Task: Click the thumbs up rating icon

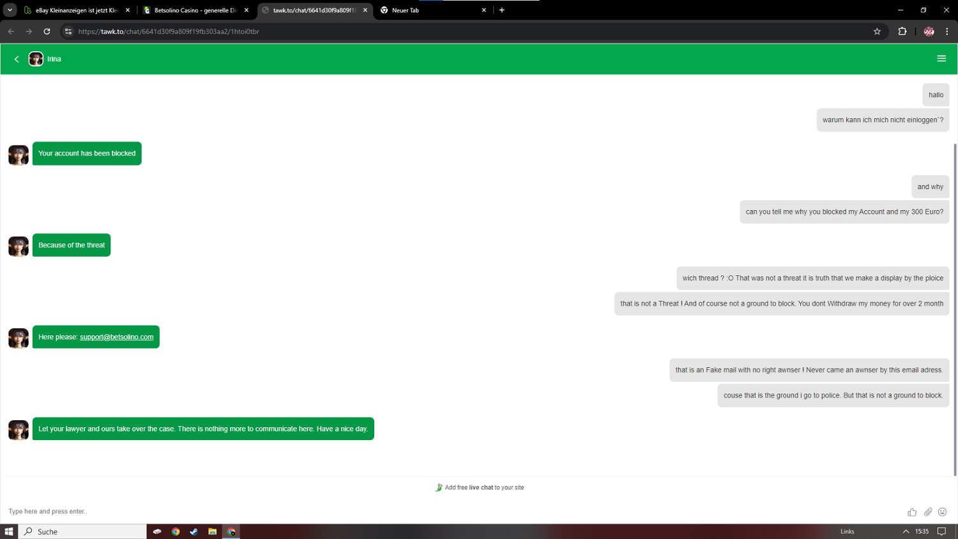Action: coord(911,512)
